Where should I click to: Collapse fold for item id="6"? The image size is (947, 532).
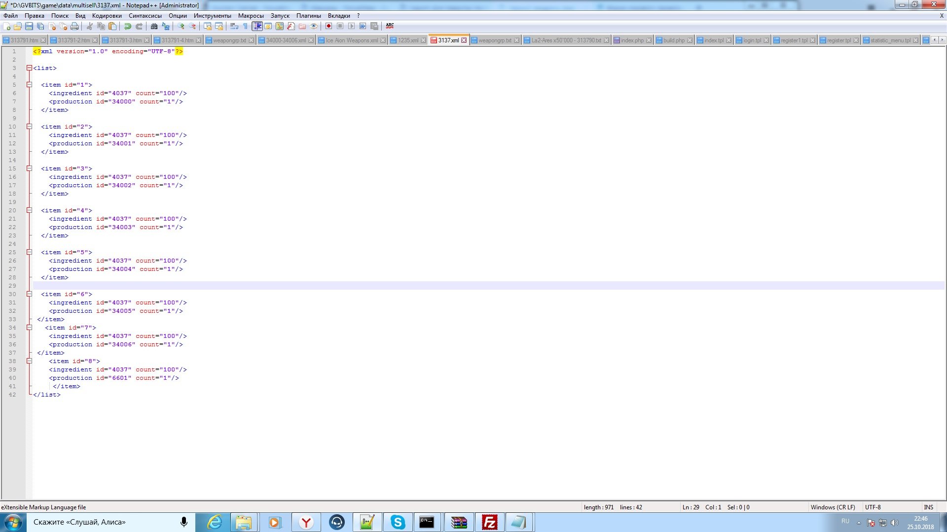pos(29,294)
